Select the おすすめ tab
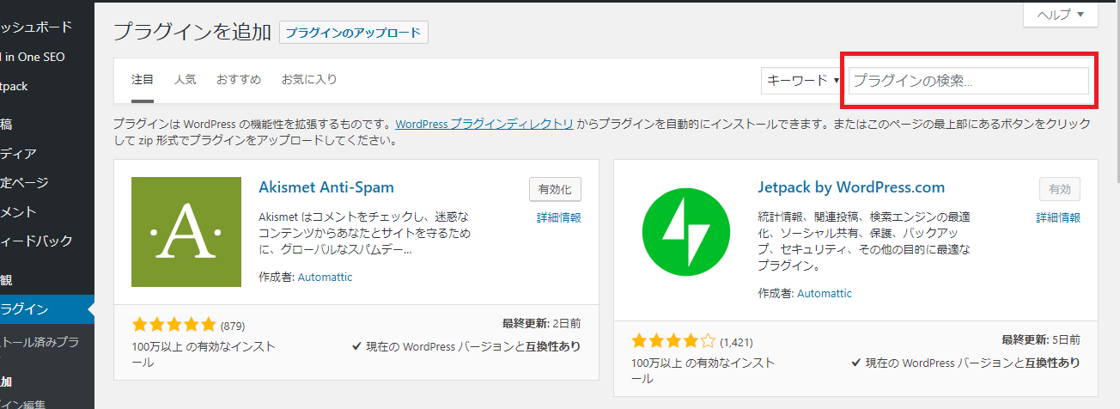Viewport: 1120px width, 409px height. 239,80
